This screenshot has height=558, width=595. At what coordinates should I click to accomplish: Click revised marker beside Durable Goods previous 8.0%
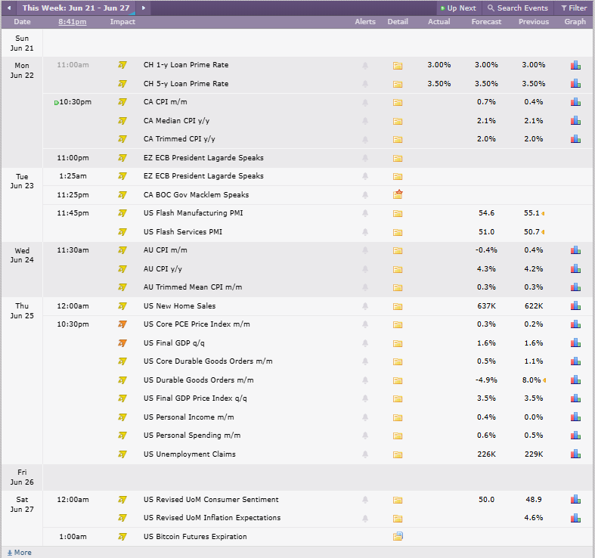[544, 380]
